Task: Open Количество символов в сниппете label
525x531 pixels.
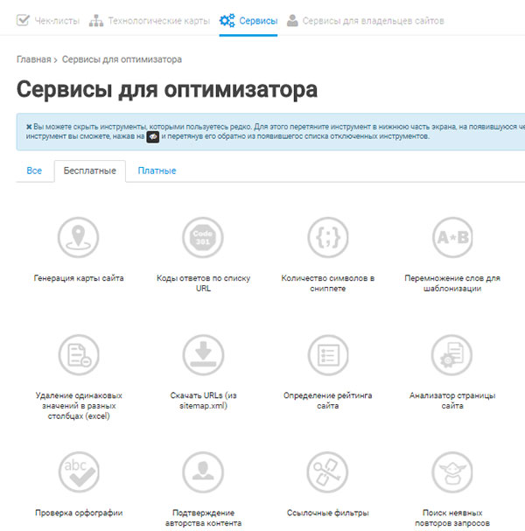Action: coord(328,283)
